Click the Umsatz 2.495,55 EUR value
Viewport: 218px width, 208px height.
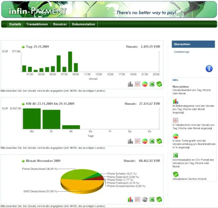click(150, 47)
